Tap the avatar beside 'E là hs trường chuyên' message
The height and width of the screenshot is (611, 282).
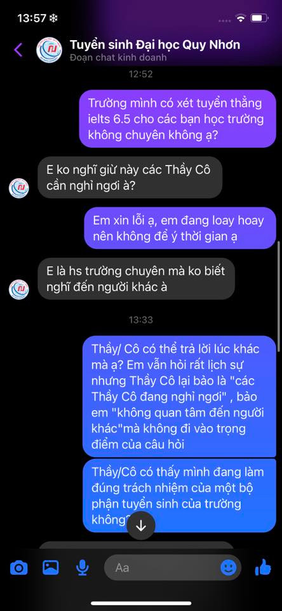[18, 290]
